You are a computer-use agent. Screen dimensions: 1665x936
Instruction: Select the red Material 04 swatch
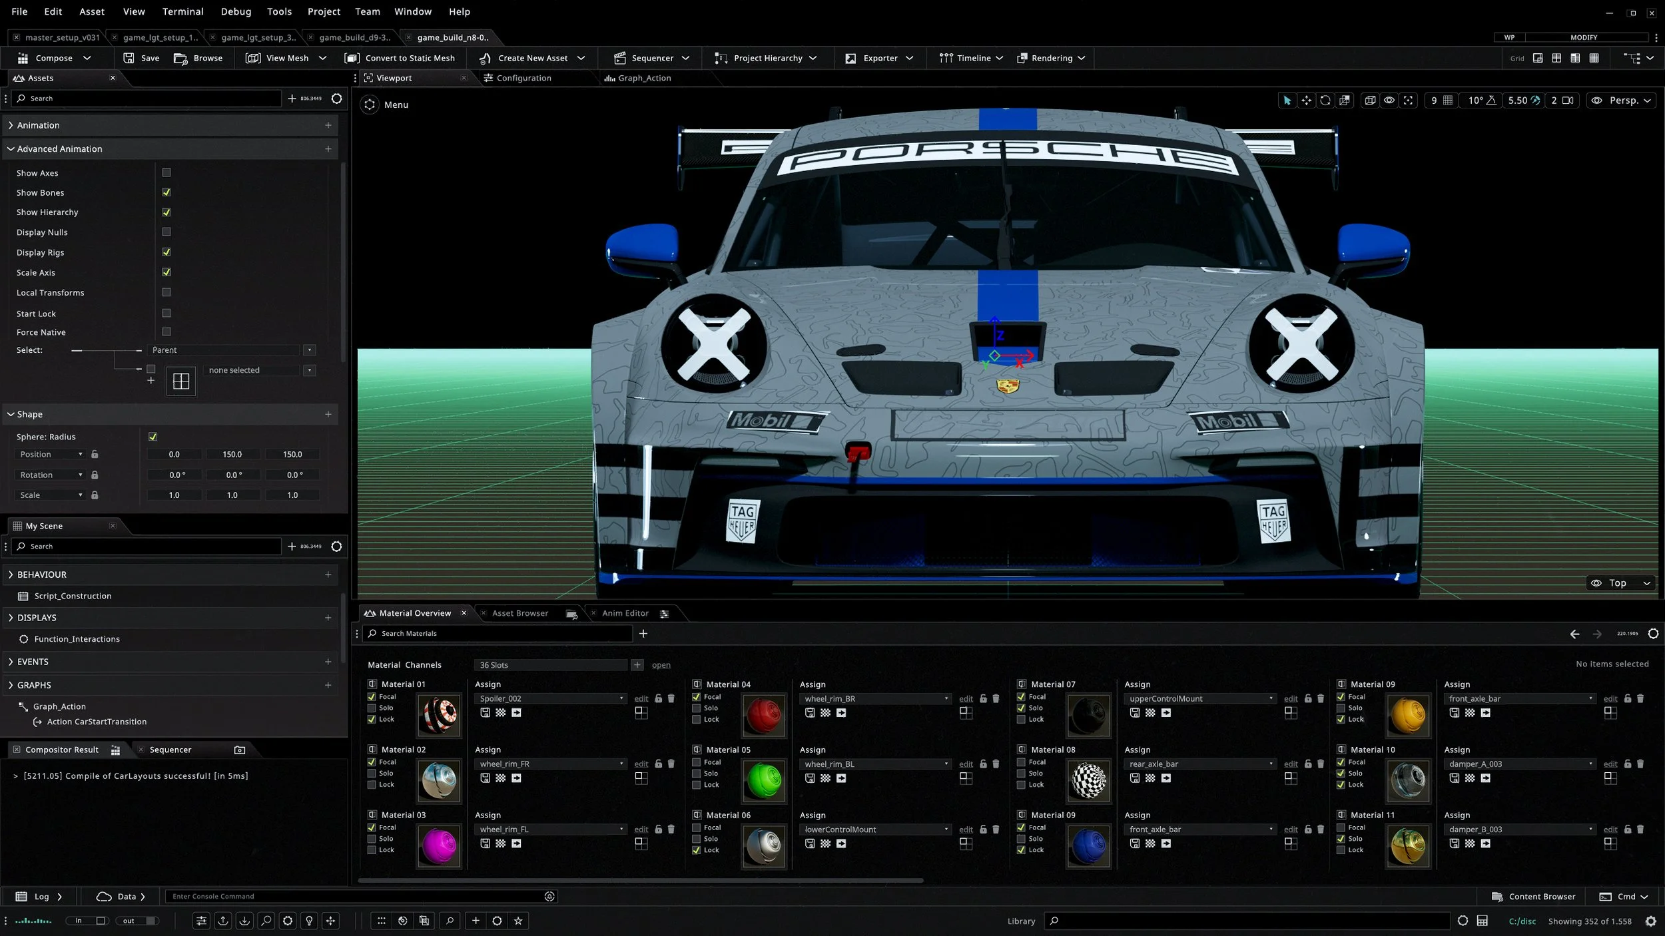click(764, 716)
